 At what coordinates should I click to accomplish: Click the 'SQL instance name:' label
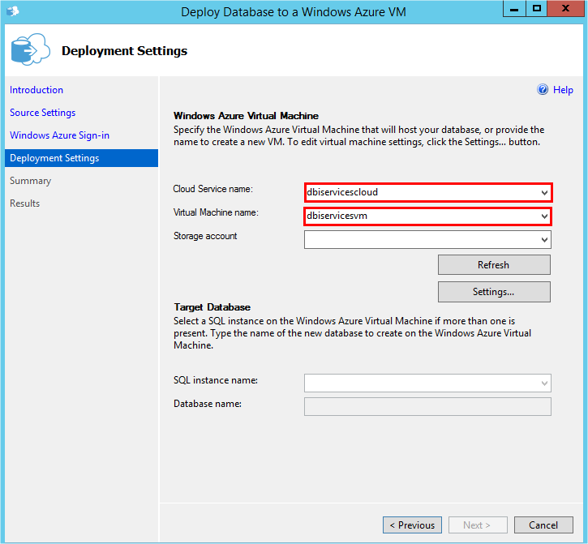215,380
